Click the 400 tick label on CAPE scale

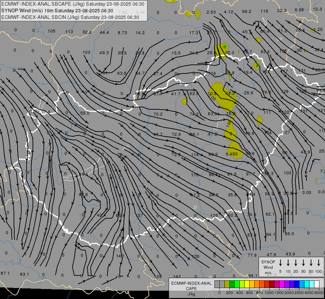pyautogui.click(x=239, y=293)
